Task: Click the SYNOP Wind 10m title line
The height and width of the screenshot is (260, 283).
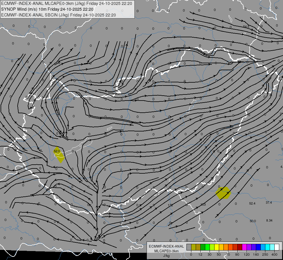Action: click(x=47, y=9)
